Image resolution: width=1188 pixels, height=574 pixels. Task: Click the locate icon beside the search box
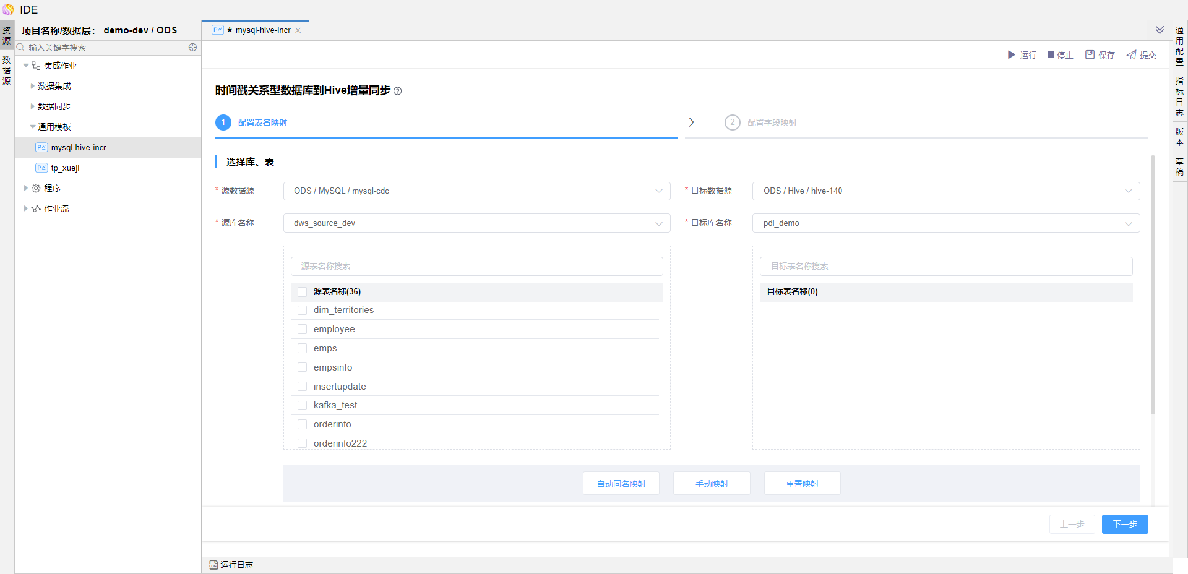(192, 48)
